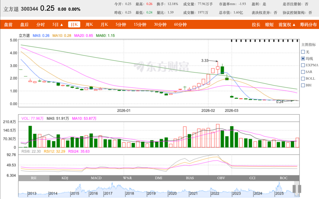Open the 60分钟 chart tab
319x199 pixels.
[180, 25]
